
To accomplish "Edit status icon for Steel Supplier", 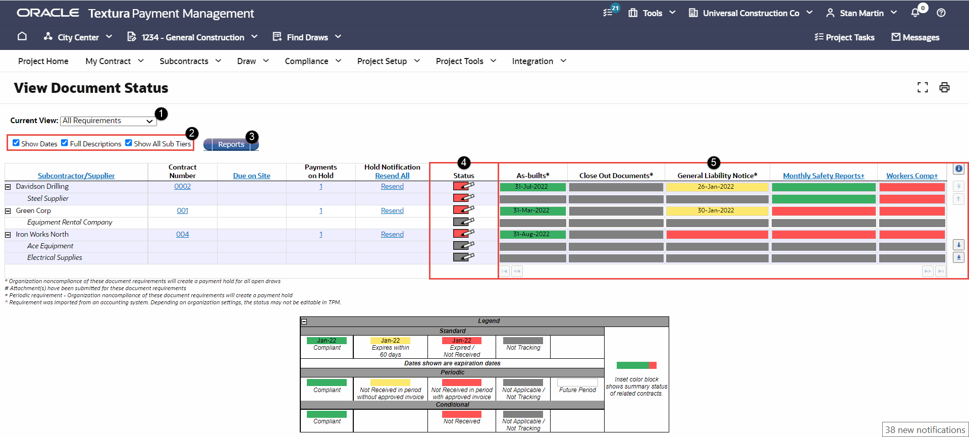I will [x=463, y=198].
